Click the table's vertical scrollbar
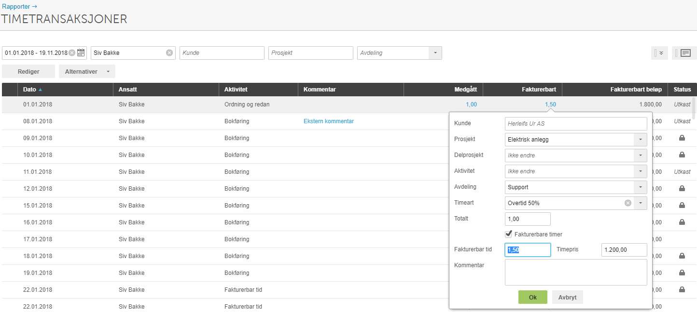697x312 pixels. tap(695, 108)
